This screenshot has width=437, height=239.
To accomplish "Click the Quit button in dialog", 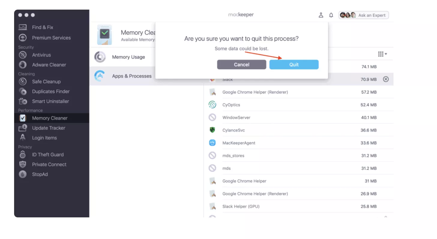I will point(294,65).
